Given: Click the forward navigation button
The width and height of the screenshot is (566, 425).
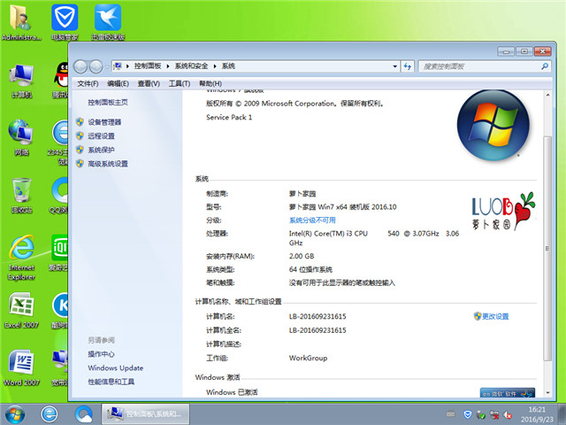Looking at the screenshot, I should (x=96, y=66).
